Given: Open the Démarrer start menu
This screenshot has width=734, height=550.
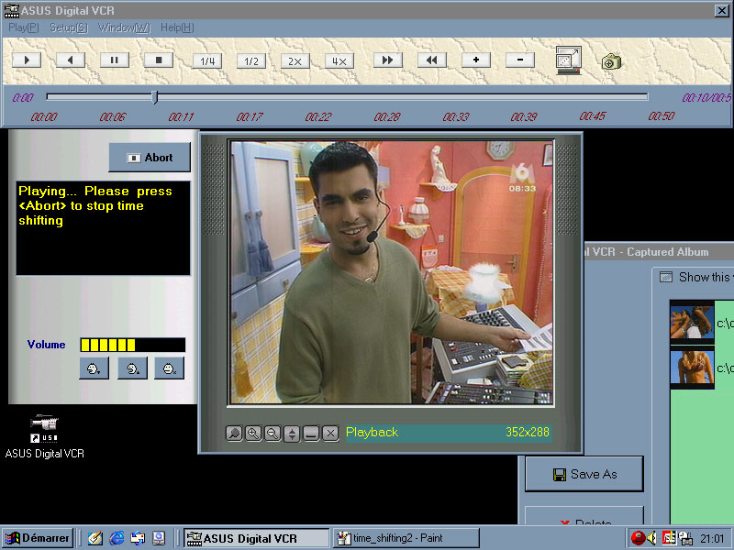Looking at the screenshot, I should tap(38, 538).
